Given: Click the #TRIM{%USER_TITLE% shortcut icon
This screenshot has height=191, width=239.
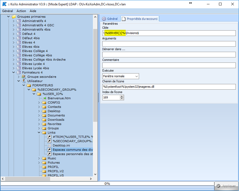Looking at the screenshot, I should pos(49,137).
